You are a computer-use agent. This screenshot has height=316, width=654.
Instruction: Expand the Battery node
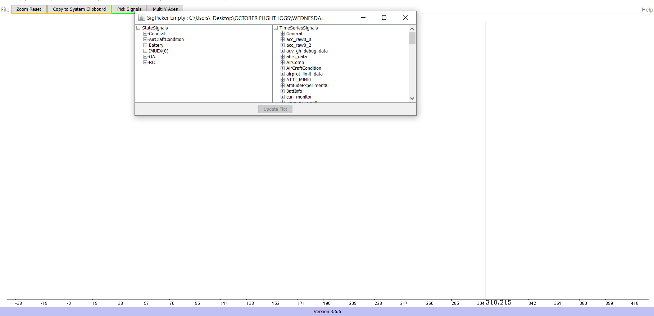click(145, 45)
